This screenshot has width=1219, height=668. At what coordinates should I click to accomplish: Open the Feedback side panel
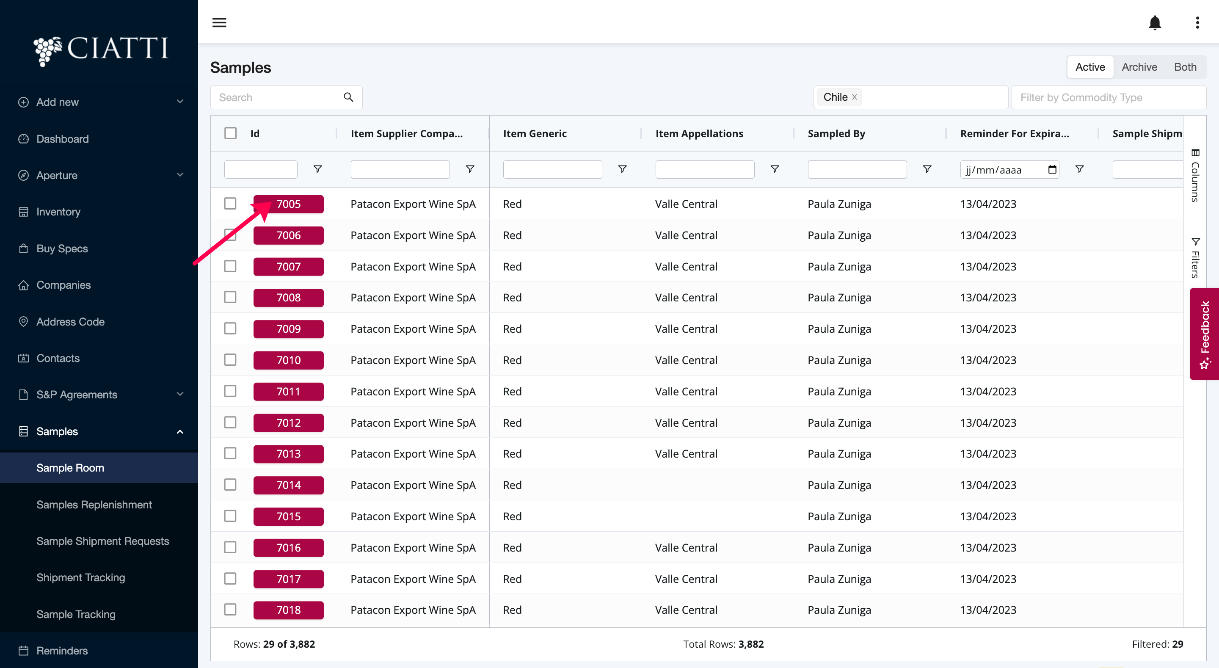1204,334
